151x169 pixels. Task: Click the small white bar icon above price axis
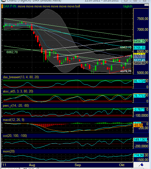pyautogui.click(x=146, y=5)
